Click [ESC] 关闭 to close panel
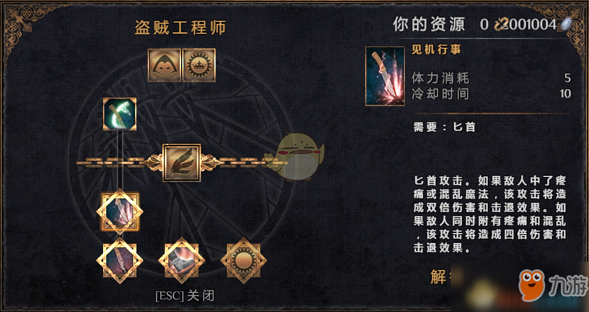589x312 pixels. (x=185, y=296)
